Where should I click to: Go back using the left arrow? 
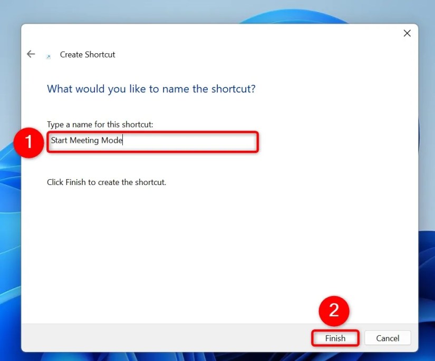click(31, 54)
